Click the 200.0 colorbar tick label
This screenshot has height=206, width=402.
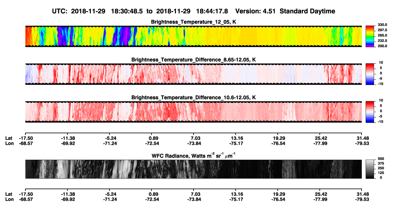pyautogui.click(x=382, y=46)
